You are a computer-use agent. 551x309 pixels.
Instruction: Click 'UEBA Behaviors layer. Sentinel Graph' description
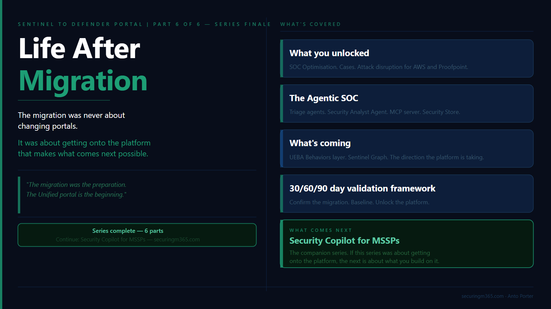coord(386,157)
